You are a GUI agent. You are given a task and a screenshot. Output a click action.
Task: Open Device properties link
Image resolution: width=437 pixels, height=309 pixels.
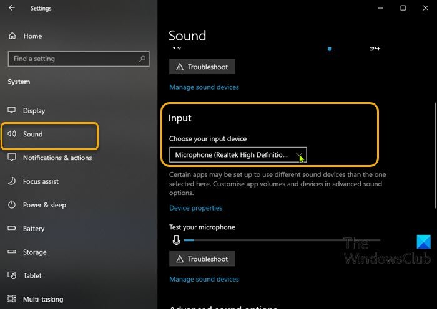pyautogui.click(x=195, y=208)
